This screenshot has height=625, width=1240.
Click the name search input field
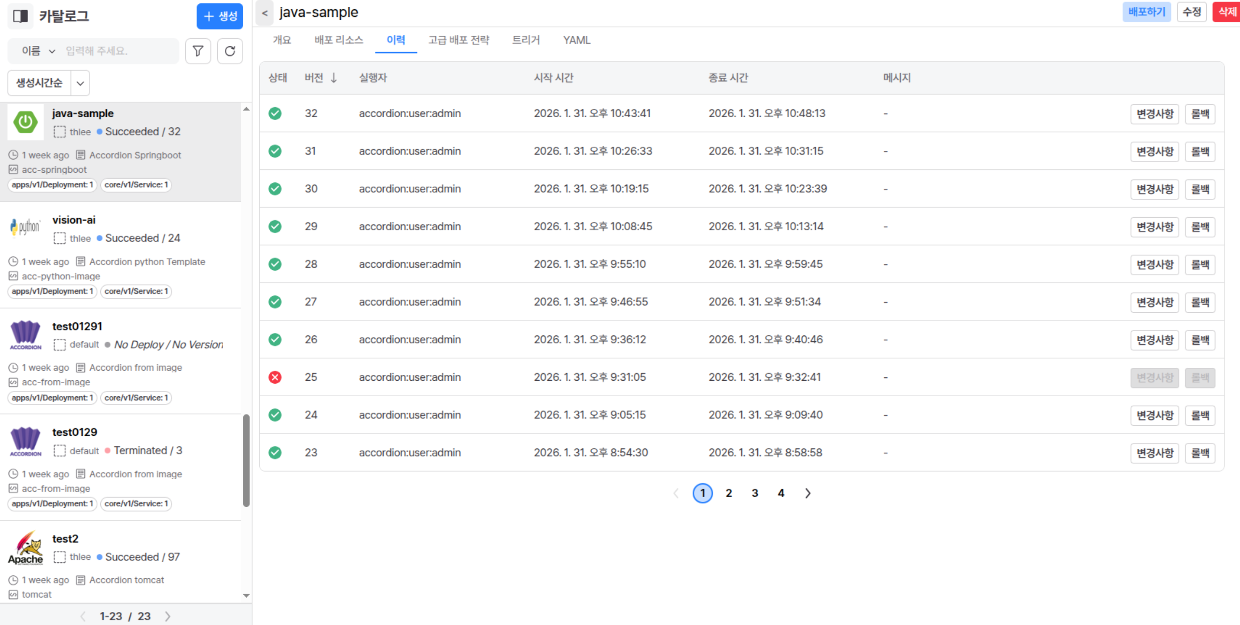click(118, 51)
